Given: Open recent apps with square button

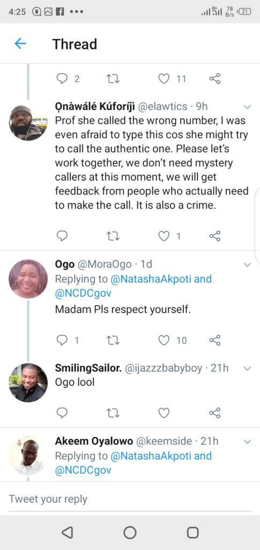Looking at the screenshot, I should click(x=193, y=532).
